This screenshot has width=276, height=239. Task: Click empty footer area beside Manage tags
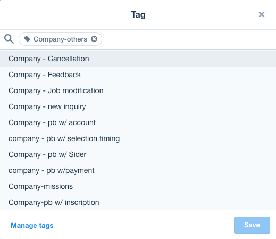click(x=142, y=225)
